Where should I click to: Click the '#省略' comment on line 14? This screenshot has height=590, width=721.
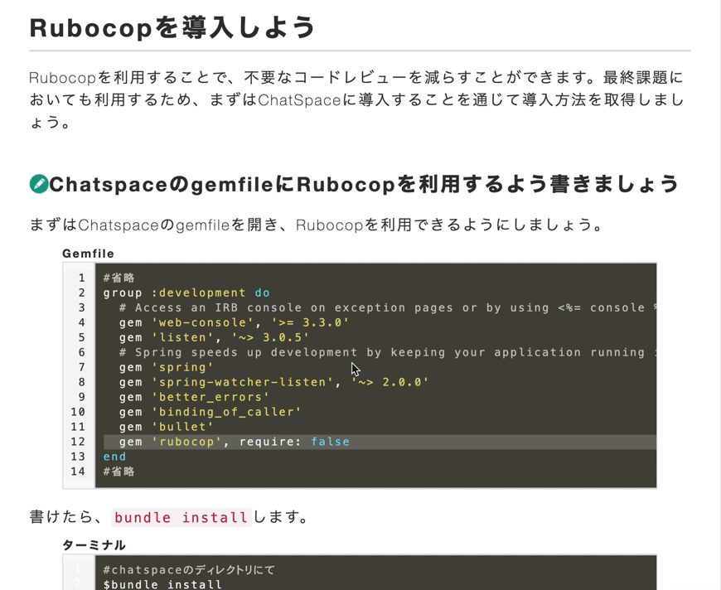coord(119,472)
